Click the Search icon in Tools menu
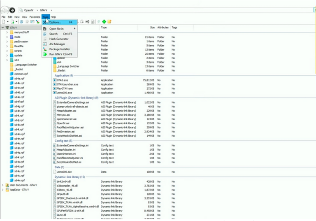The image size is (316, 221). point(45,34)
